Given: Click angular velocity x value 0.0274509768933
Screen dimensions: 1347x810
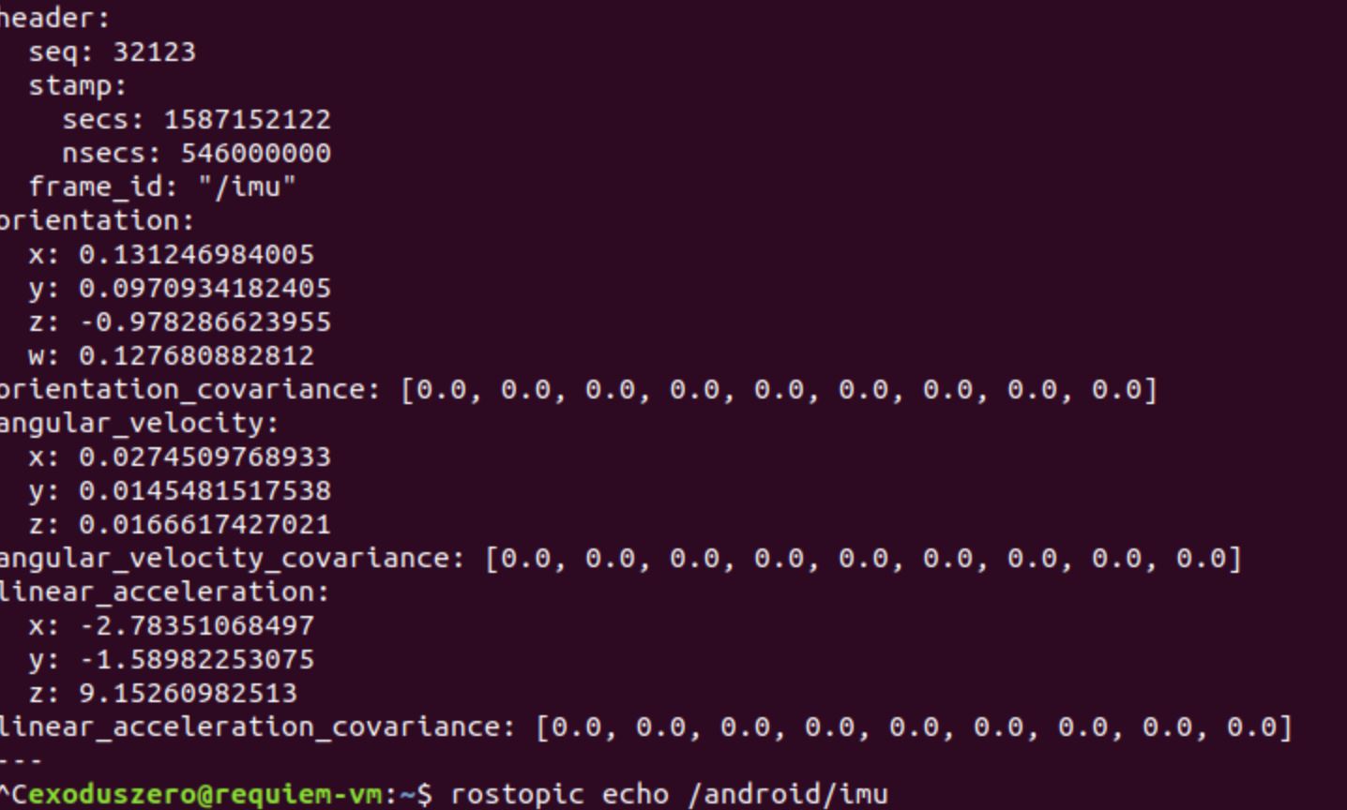Looking at the screenshot, I should pos(204,457).
